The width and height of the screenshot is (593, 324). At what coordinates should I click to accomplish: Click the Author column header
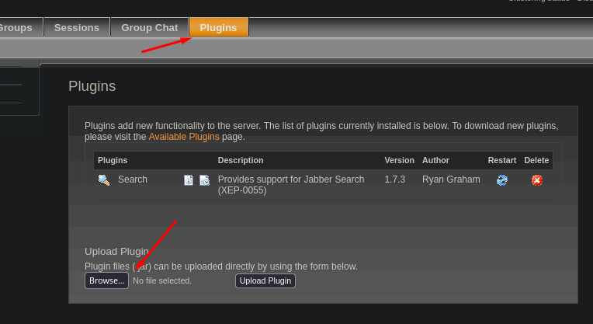point(435,160)
